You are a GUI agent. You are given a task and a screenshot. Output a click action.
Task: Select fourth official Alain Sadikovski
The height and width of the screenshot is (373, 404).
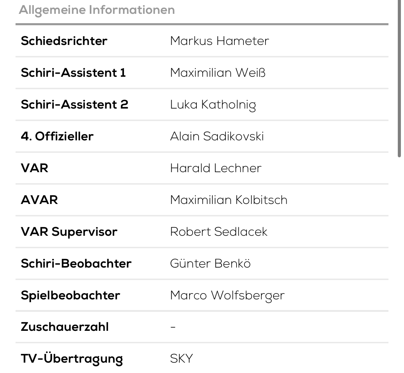click(217, 136)
